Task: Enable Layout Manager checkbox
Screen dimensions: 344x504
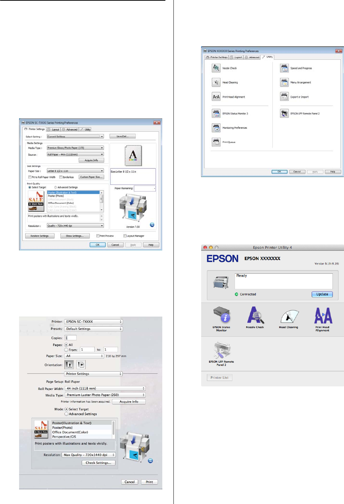Action: tap(125, 236)
